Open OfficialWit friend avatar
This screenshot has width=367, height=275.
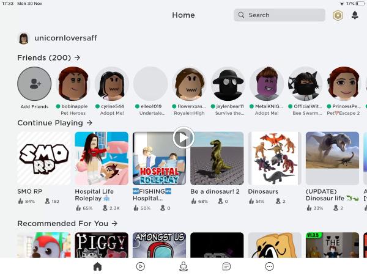pyautogui.click(x=305, y=84)
